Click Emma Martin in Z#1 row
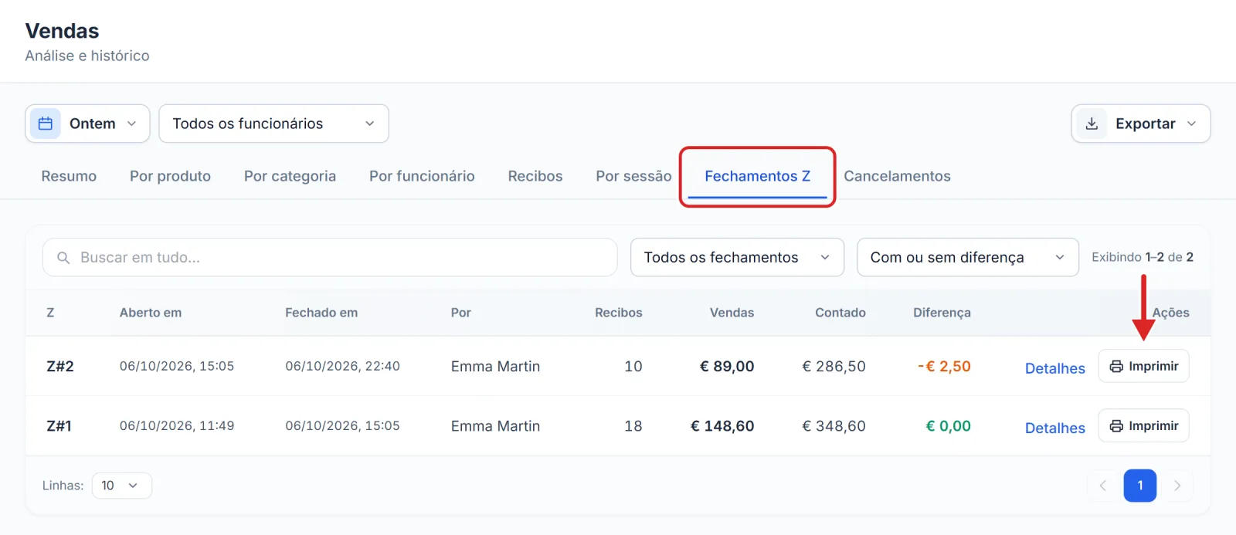 pos(495,425)
